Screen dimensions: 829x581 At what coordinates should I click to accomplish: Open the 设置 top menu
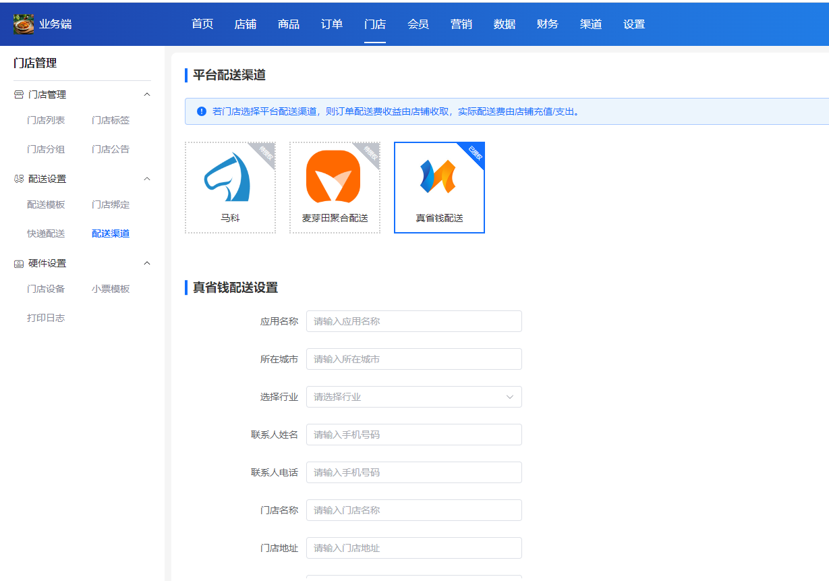click(x=634, y=24)
